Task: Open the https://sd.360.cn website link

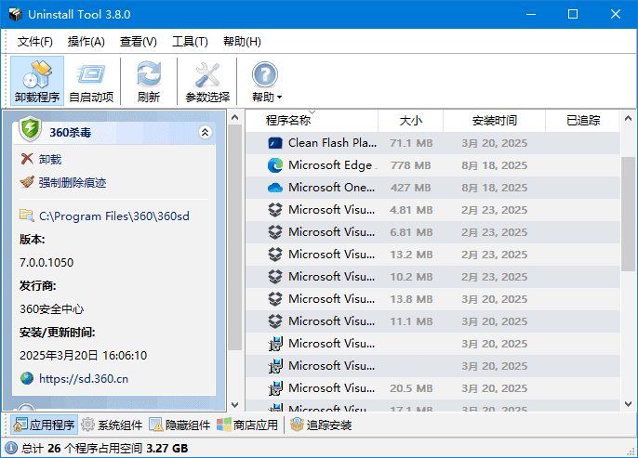Action: point(84,378)
